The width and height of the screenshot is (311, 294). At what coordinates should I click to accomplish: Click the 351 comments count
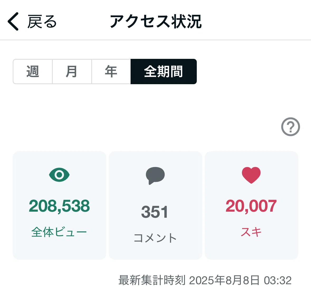[x=155, y=212]
